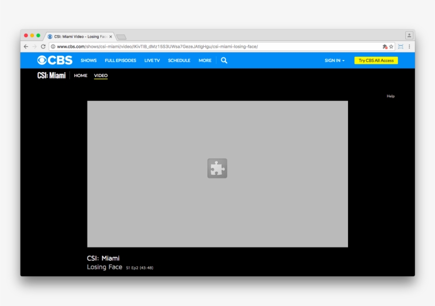435x306 pixels.
Task: Open the SCHEDULE page
Action: click(179, 61)
